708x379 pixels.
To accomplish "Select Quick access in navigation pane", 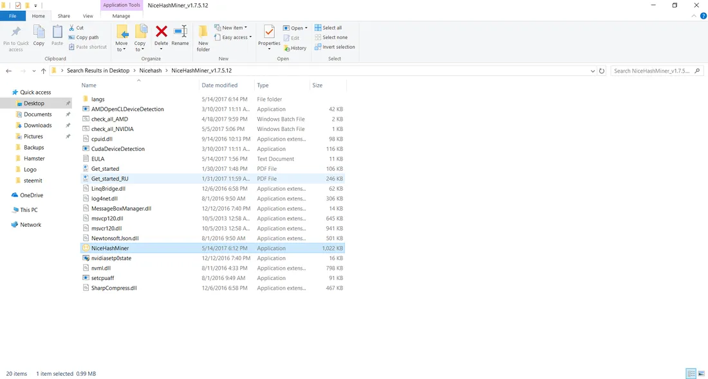I will pyautogui.click(x=35, y=92).
